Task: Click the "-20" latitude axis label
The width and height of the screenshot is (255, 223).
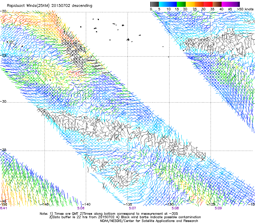Action: pos(3,11)
